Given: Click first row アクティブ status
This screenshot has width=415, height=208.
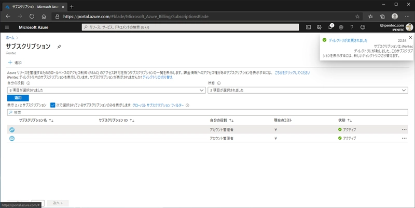Looking at the screenshot, I should click(347, 129).
